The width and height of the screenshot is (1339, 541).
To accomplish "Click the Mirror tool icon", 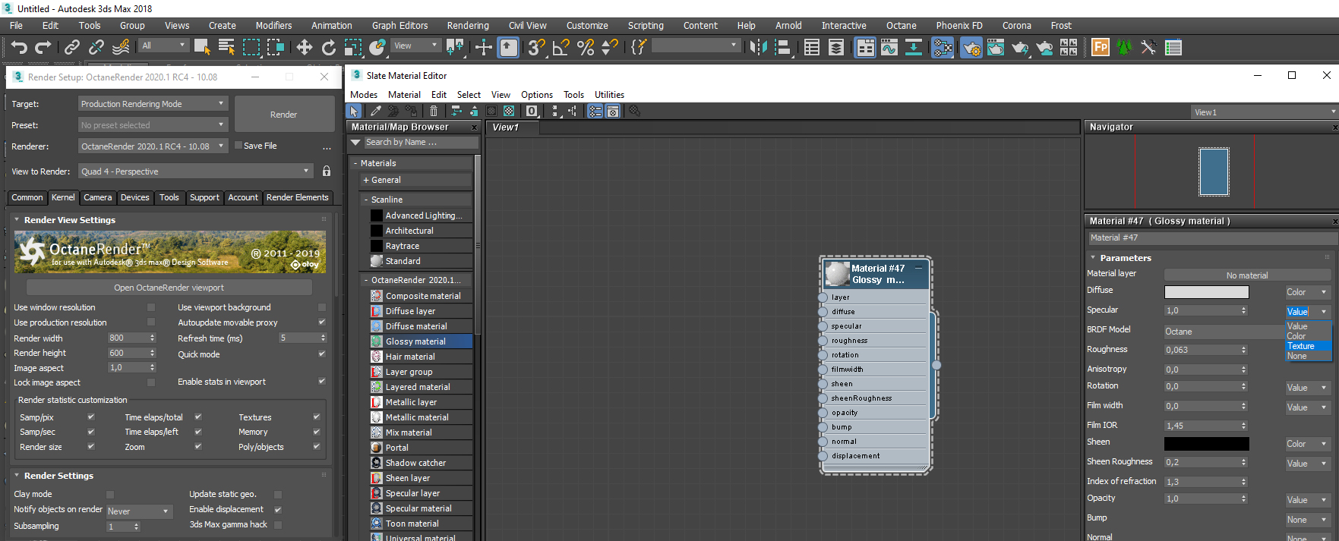I will [x=757, y=48].
